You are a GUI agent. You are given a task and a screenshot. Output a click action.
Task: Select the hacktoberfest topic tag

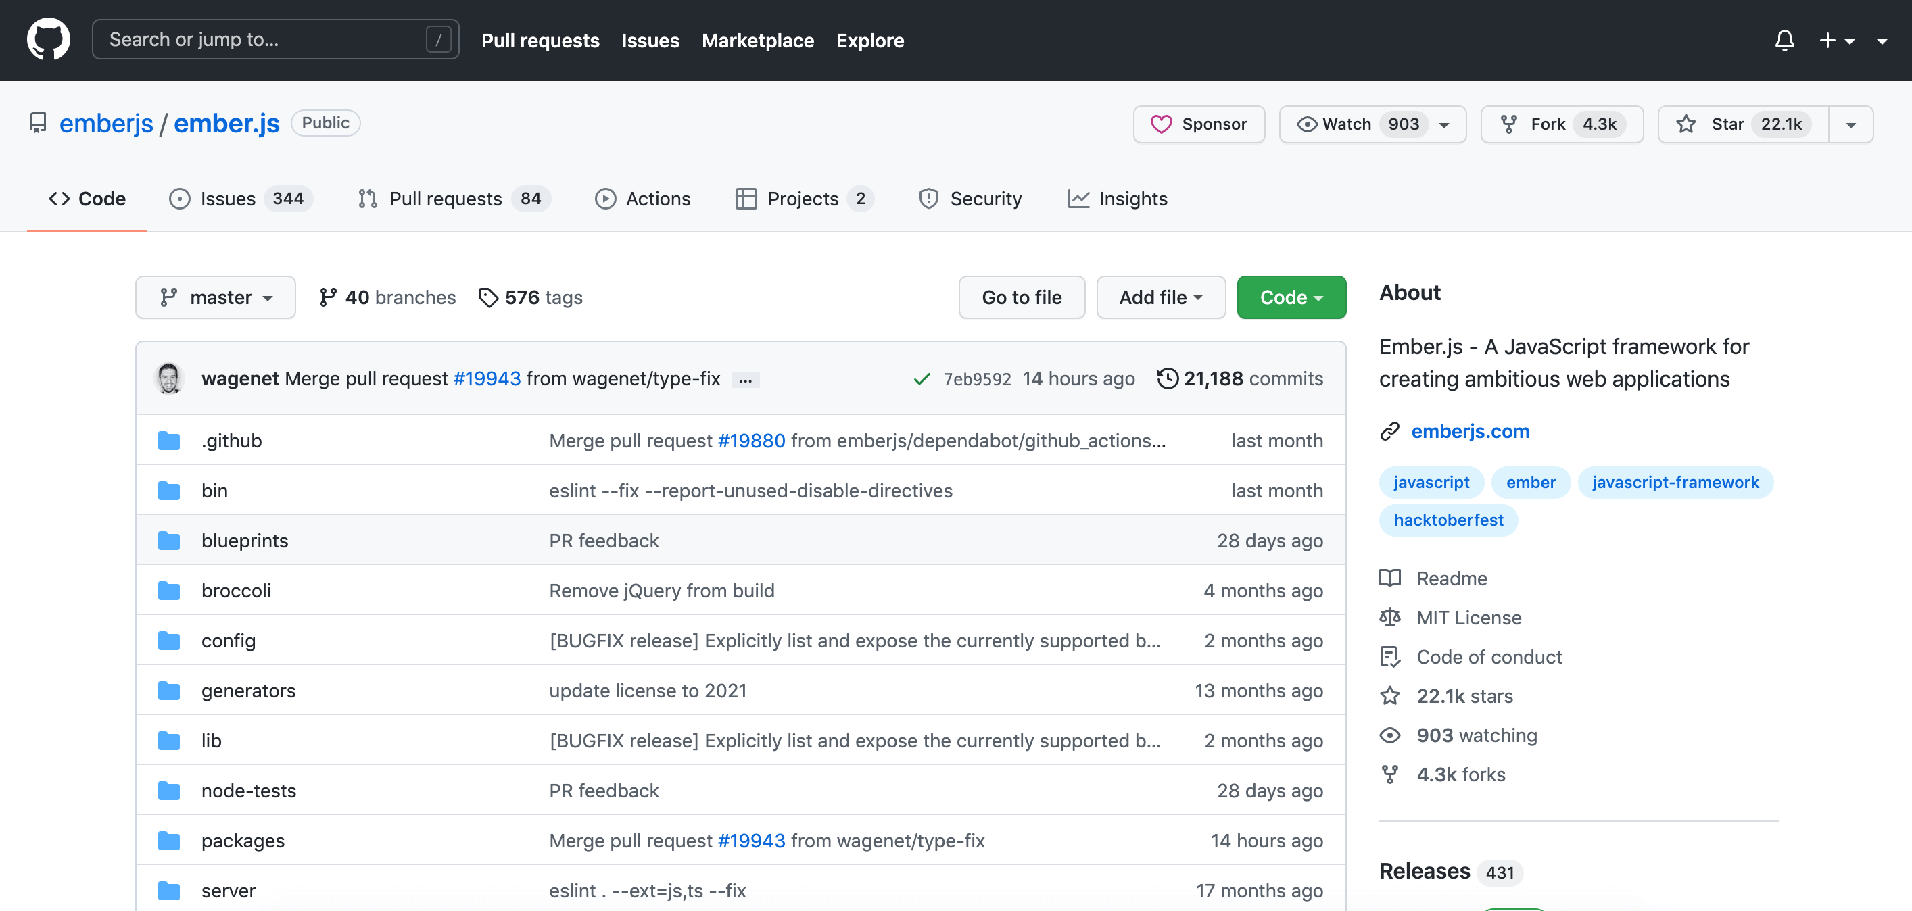pyautogui.click(x=1448, y=520)
